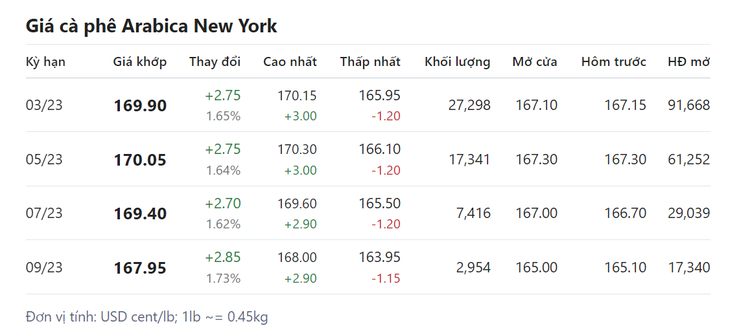Click the 27,298 volume value
This screenshot has width=739, height=328.
tap(469, 105)
